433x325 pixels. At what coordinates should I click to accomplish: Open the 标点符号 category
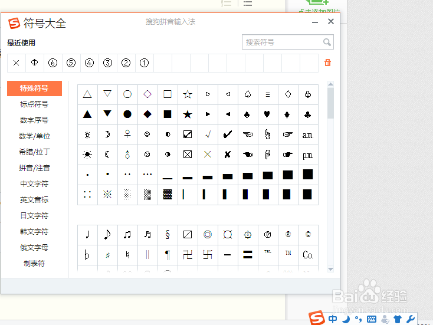(34, 104)
